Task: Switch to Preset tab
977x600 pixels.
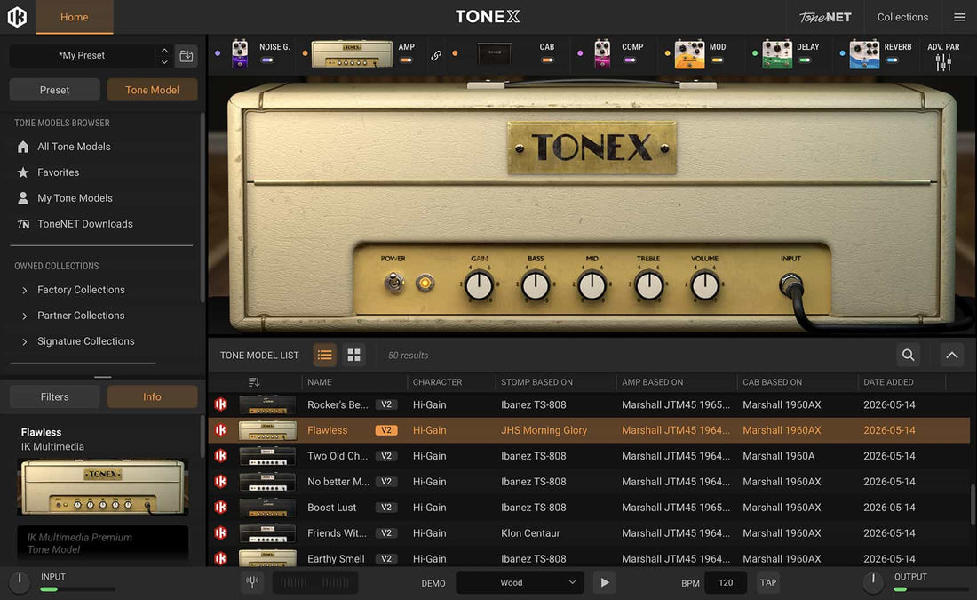Action: click(55, 90)
